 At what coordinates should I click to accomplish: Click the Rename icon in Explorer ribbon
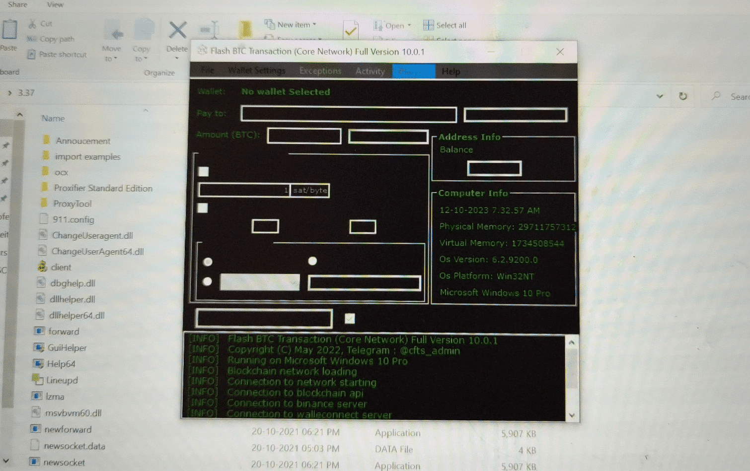(x=209, y=30)
